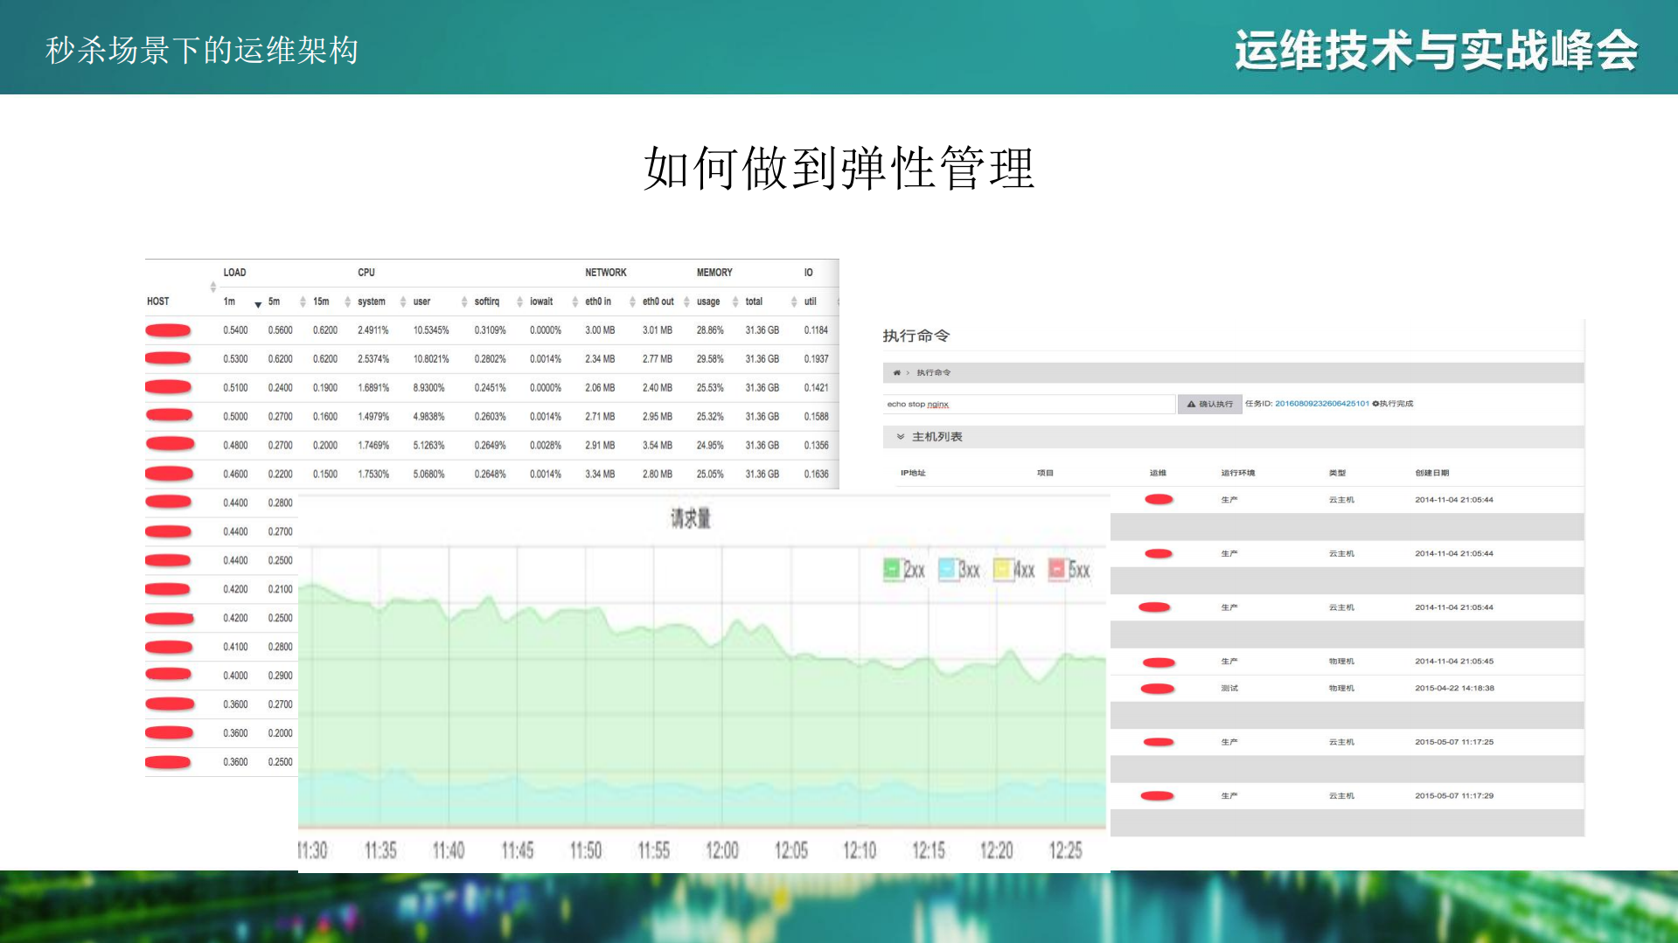
Task: Click the red status badge of the first HOST row
Action: 168,329
